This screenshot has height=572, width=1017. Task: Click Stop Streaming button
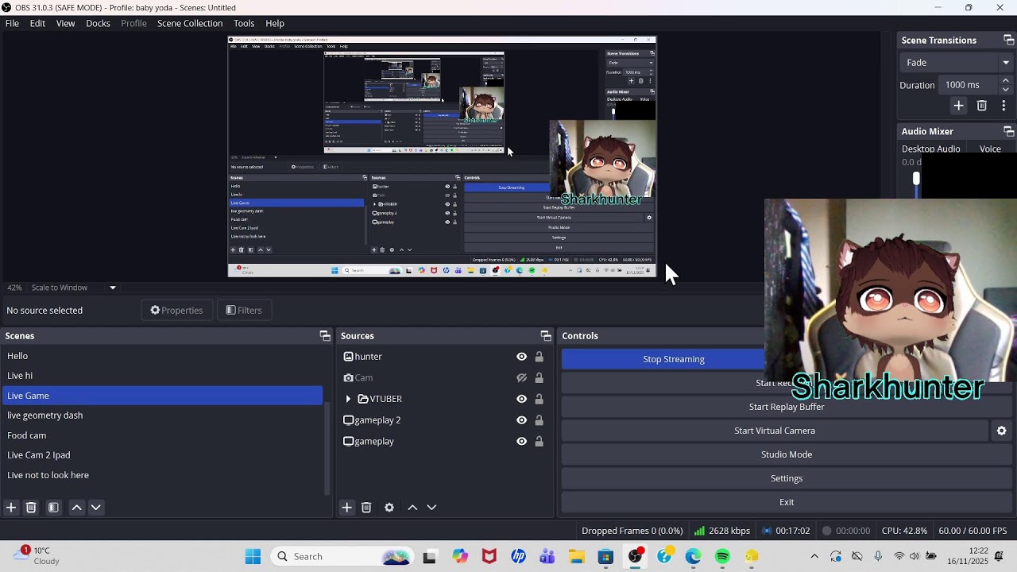[674, 359]
